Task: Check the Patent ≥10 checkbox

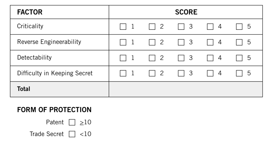Action: [x=72, y=123]
